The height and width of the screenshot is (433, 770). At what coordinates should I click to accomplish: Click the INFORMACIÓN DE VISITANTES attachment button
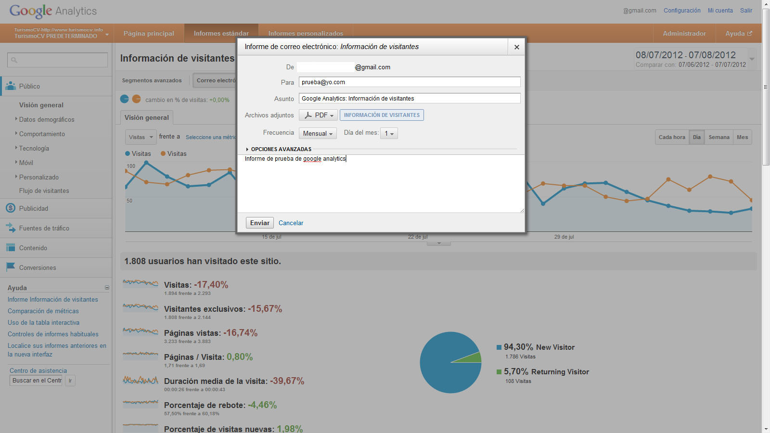382,115
